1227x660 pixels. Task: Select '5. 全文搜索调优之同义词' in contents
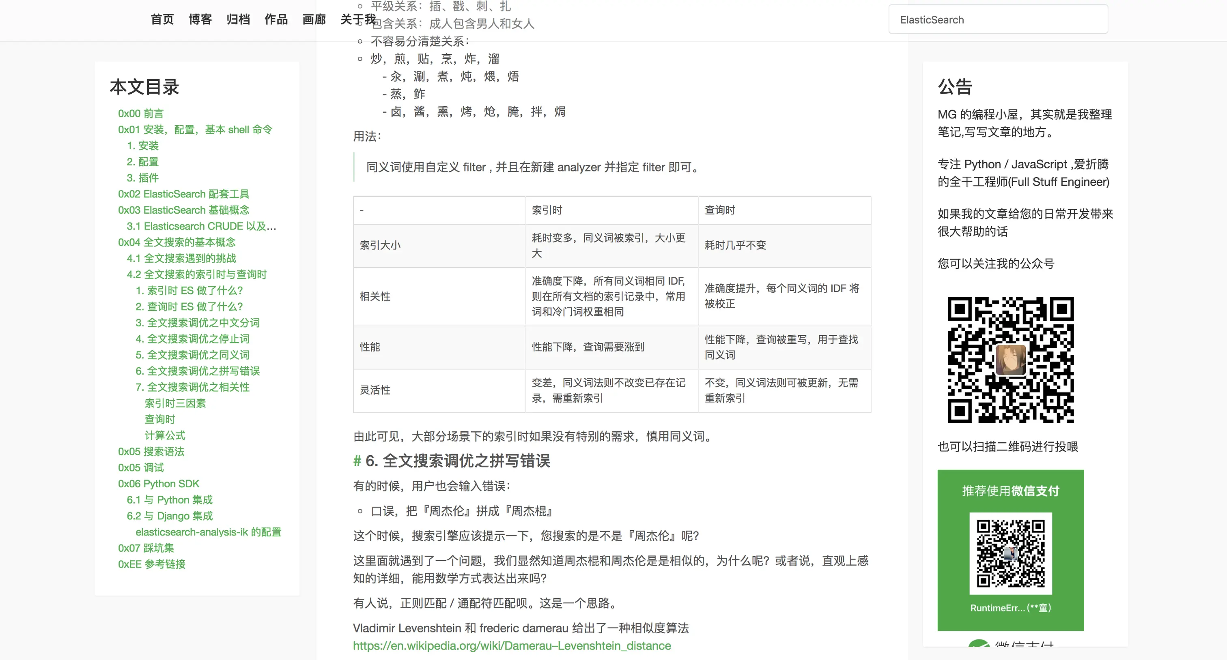pyautogui.click(x=192, y=355)
